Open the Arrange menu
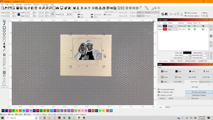Image resolution: width=213 pixels, height=120 pixels. tap(19, 4)
